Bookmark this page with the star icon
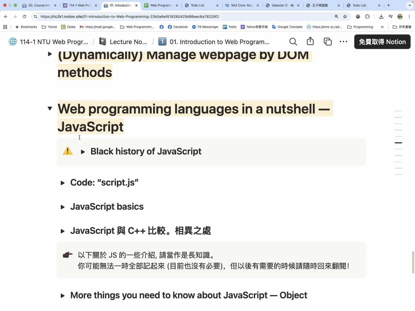 tap(345, 17)
